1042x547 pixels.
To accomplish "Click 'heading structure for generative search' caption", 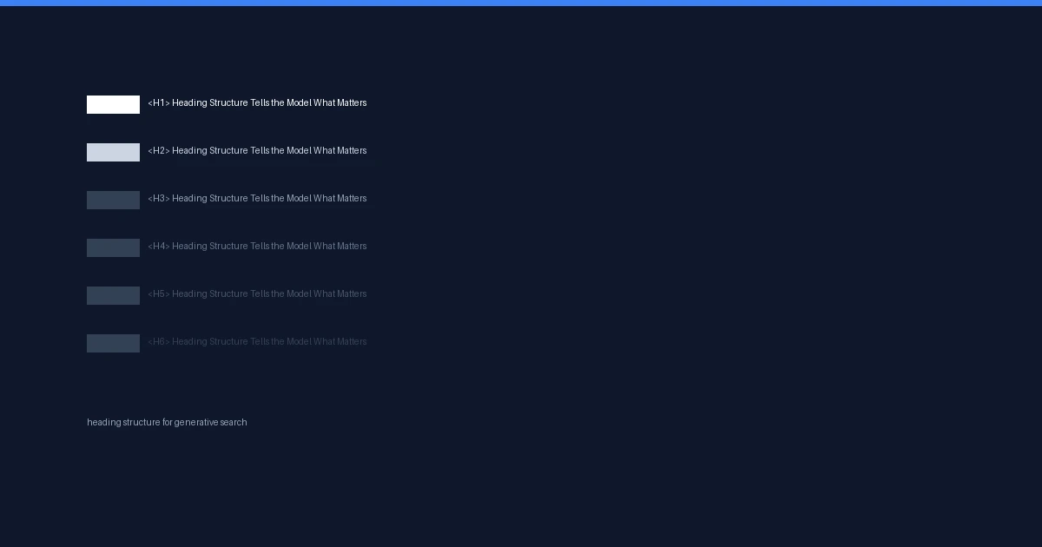I will pos(167,423).
